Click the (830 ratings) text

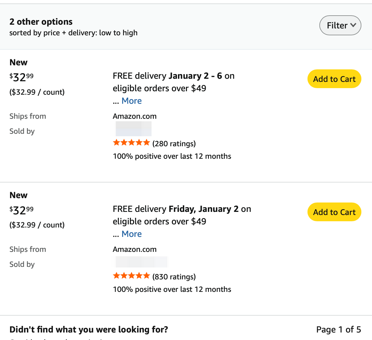174,277
